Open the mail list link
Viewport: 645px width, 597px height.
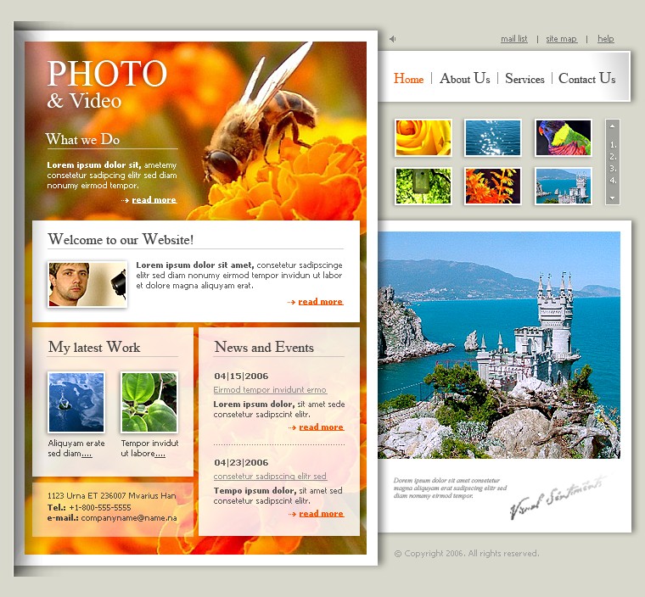(x=514, y=39)
